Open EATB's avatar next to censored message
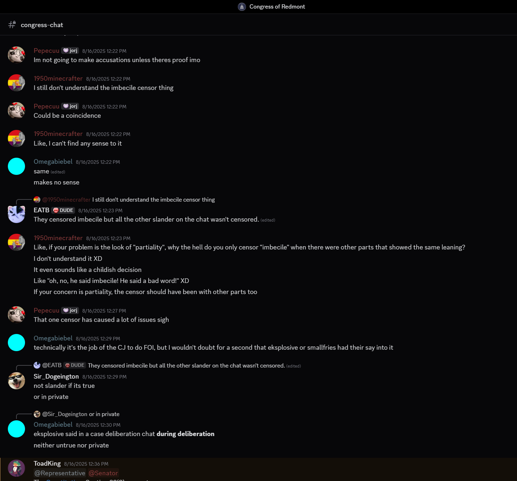The height and width of the screenshot is (481, 517). pyautogui.click(x=16, y=214)
